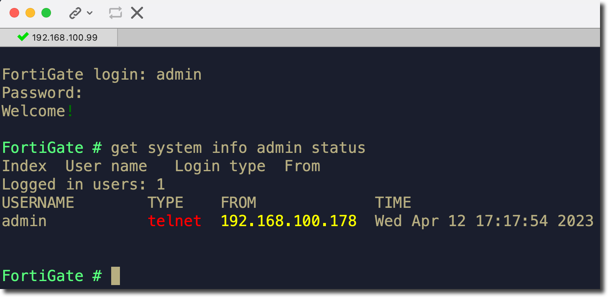This screenshot has height=297, width=608.
Task: Click the terminal block cursor
Action: (x=115, y=276)
